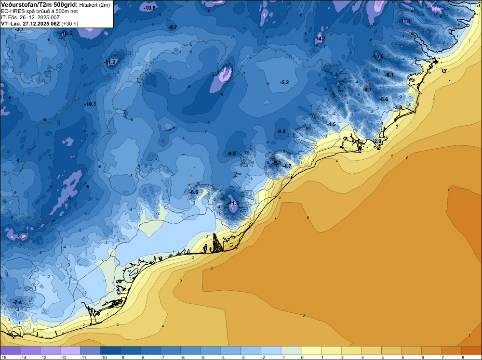The width and height of the screenshot is (482, 360).
Task: Click the -11.1 temperature label
Action: coord(405,21)
